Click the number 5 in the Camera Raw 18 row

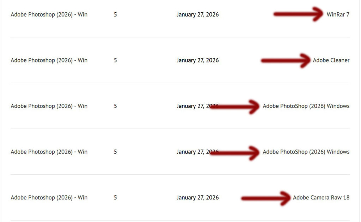coord(115,198)
